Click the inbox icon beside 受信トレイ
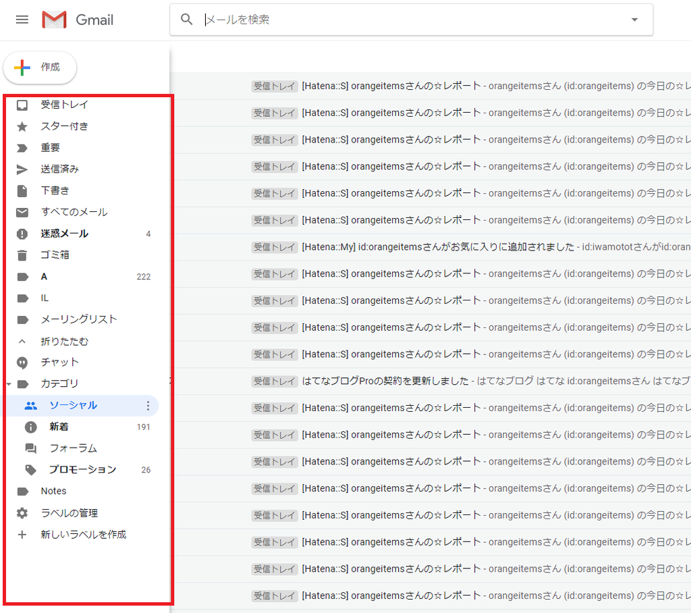The height and width of the screenshot is (613, 691). pos(22,105)
